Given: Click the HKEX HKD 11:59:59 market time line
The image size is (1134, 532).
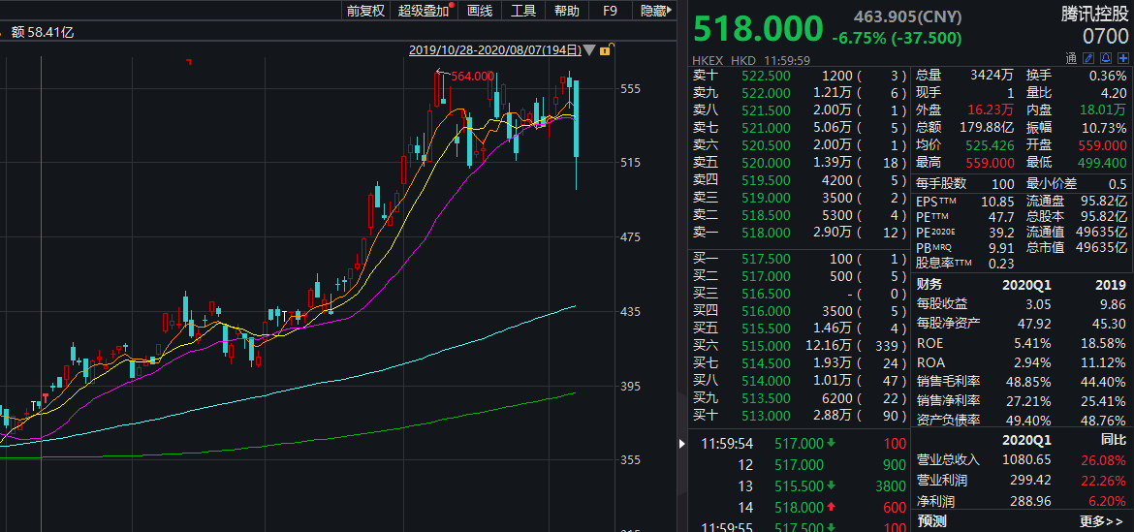Looking at the screenshot, I should point(751,60).
